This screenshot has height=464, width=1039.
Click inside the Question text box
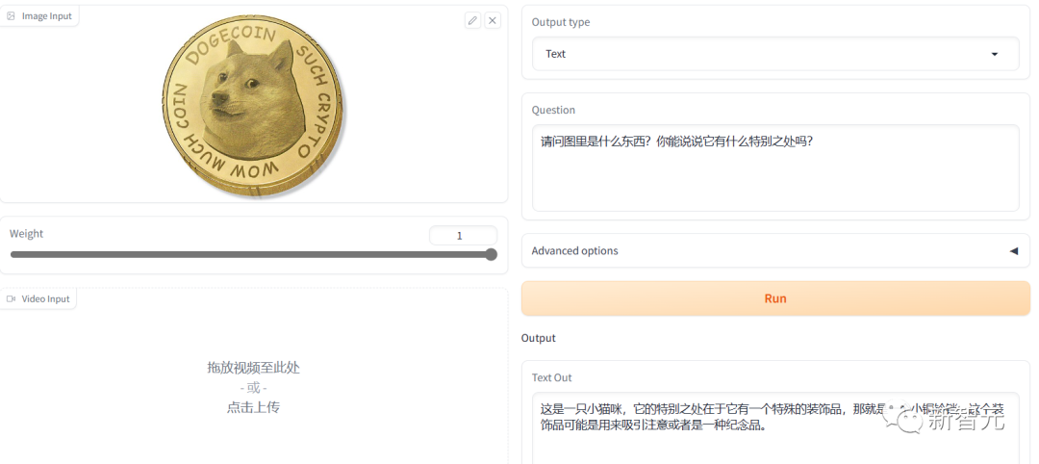click(x=775, y=168)
